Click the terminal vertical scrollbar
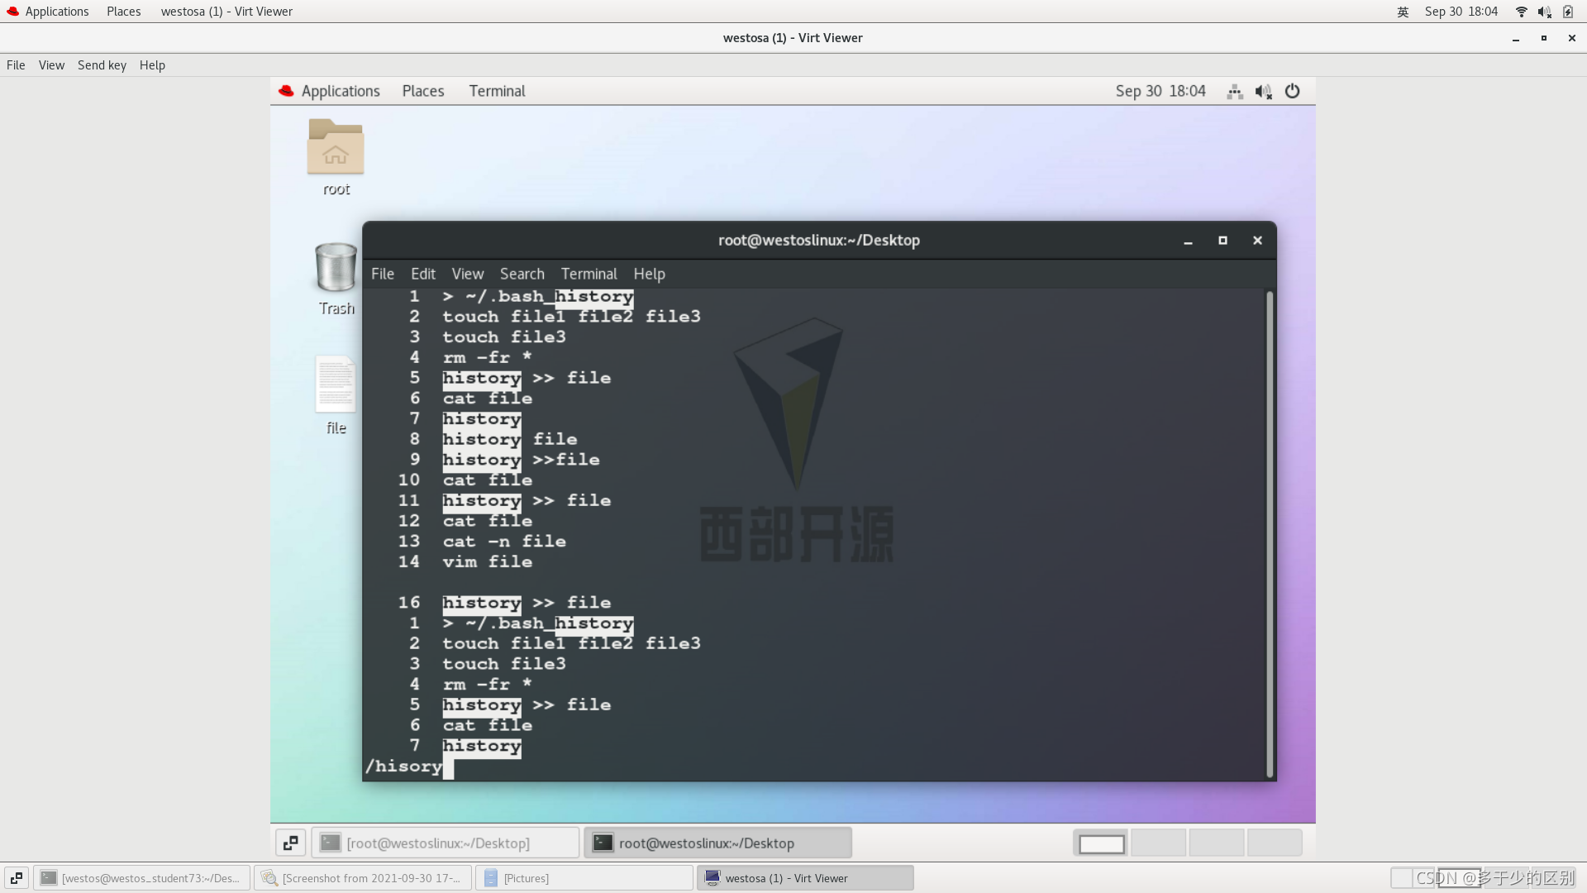This screenshot has height=893, width=1587. pyautogui.click(x=1270, y=533)
